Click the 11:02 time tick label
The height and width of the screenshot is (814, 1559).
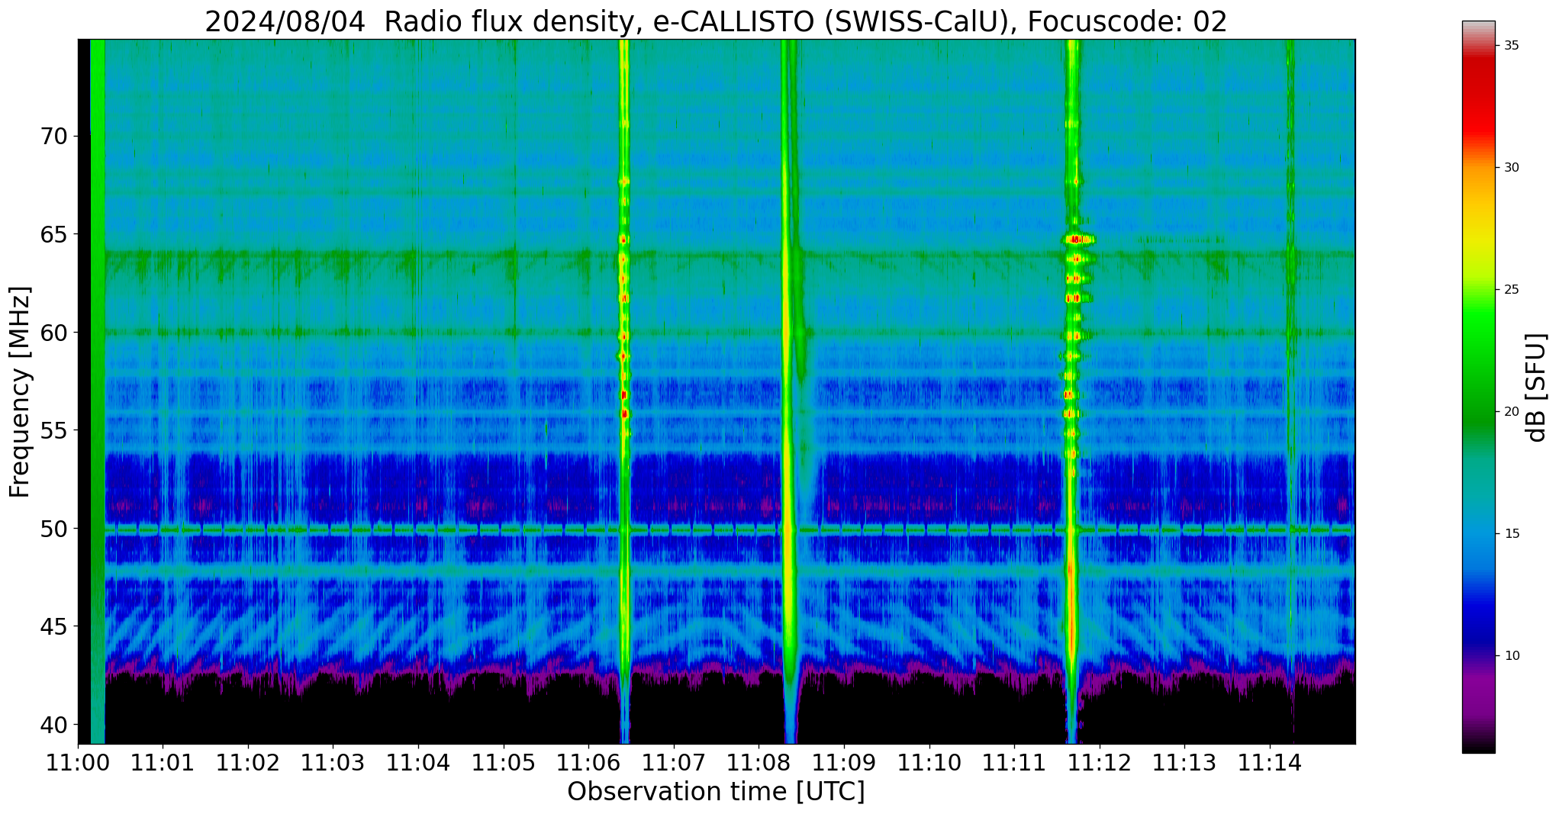(x=248, y=763)
